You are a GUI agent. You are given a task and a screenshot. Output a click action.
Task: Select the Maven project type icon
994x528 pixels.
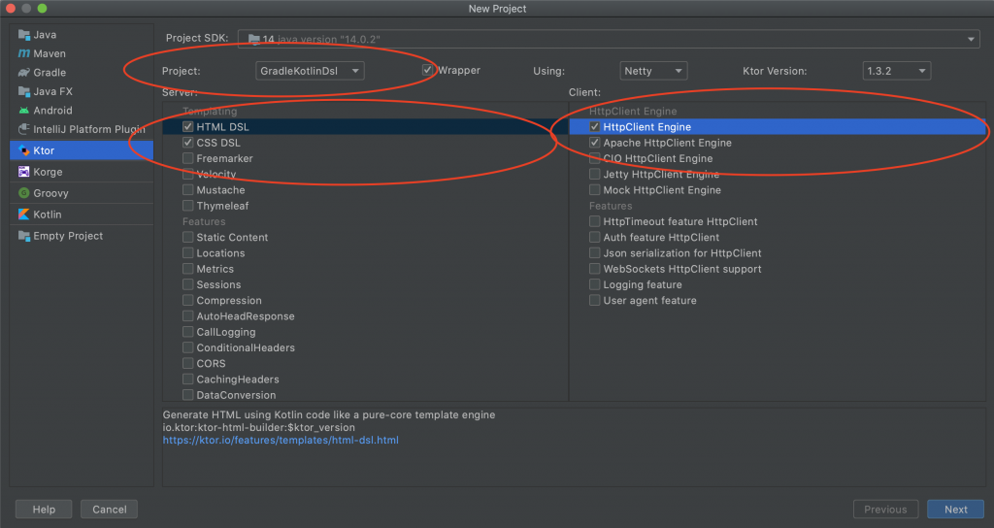(x=24, y=54)
